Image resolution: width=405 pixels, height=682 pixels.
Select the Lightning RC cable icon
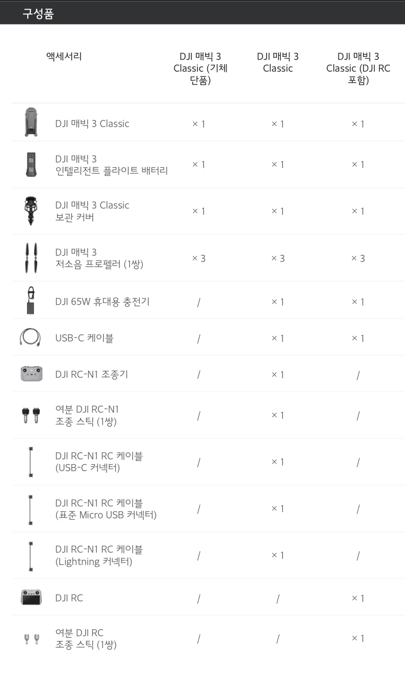tap(31, 555)
